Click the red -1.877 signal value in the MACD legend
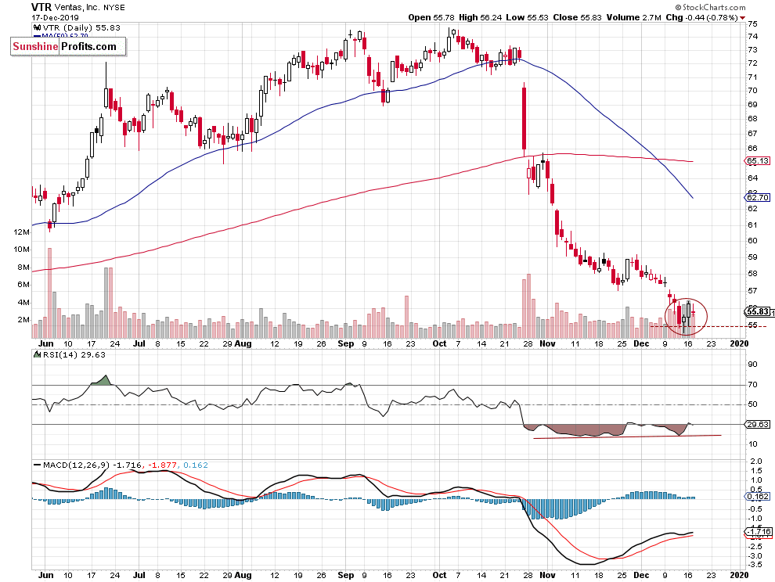775x582 pixels. (x=161, y=465)
